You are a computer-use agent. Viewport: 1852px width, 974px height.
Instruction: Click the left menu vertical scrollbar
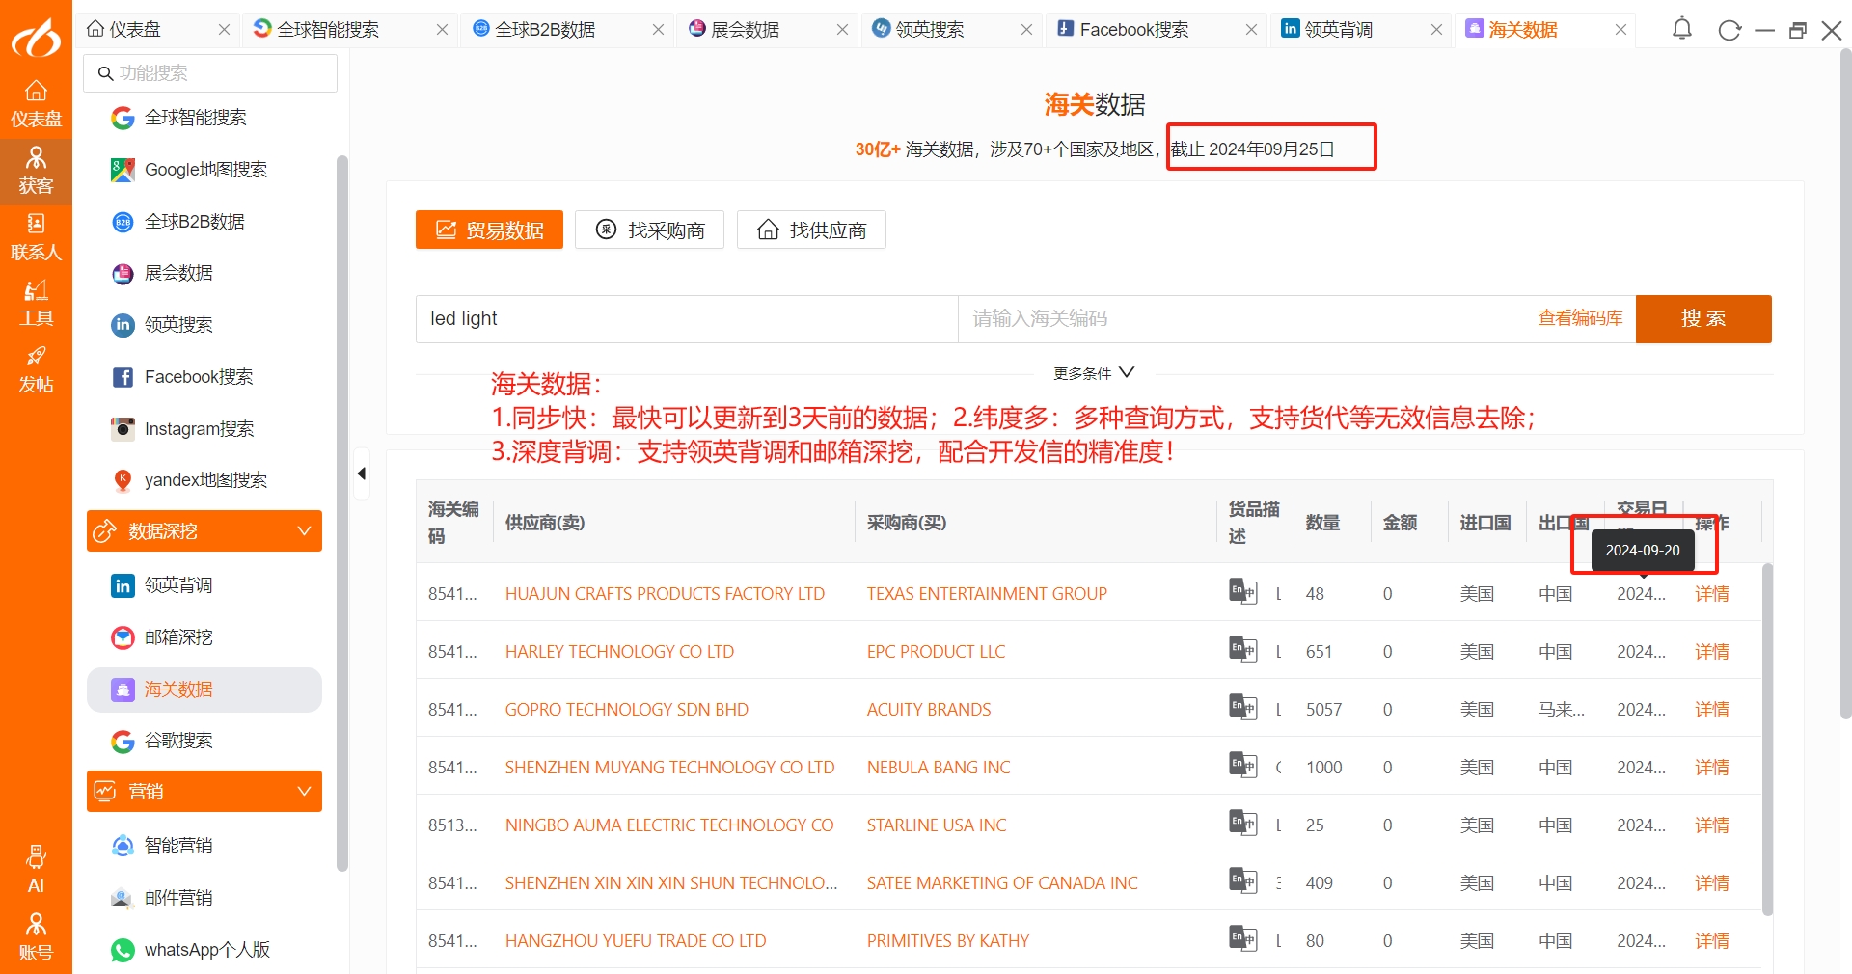[341, 513]
